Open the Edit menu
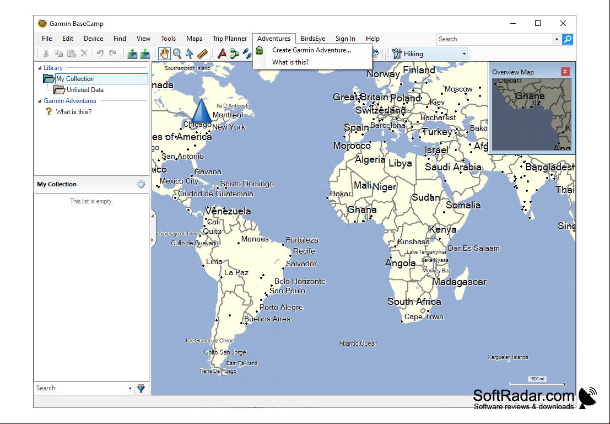Image resolution: width=610 pixels, height=424 pixels. tap(68, 39)
